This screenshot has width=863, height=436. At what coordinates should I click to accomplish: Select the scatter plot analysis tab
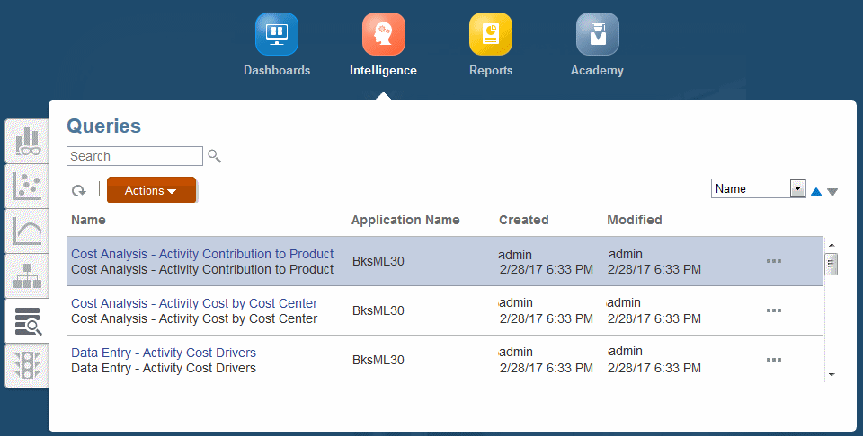27,186
